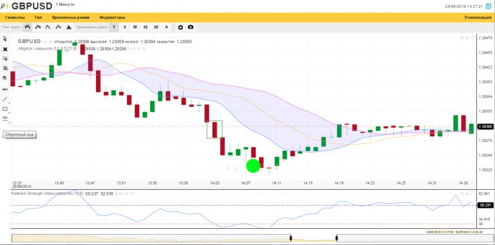Image resolution: width=495 pixels, height=245 pixels.
Task: Select the 15 minute timeframe button
Action: tap(145, 28)
